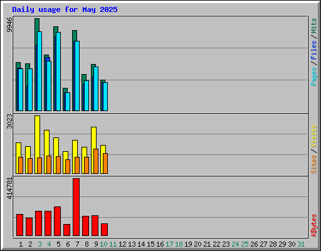This screenshot has width=321, height=251.
Task: Click the cyan "Pages" legend label
Action: pyautogui.click(x=313, y=77)
